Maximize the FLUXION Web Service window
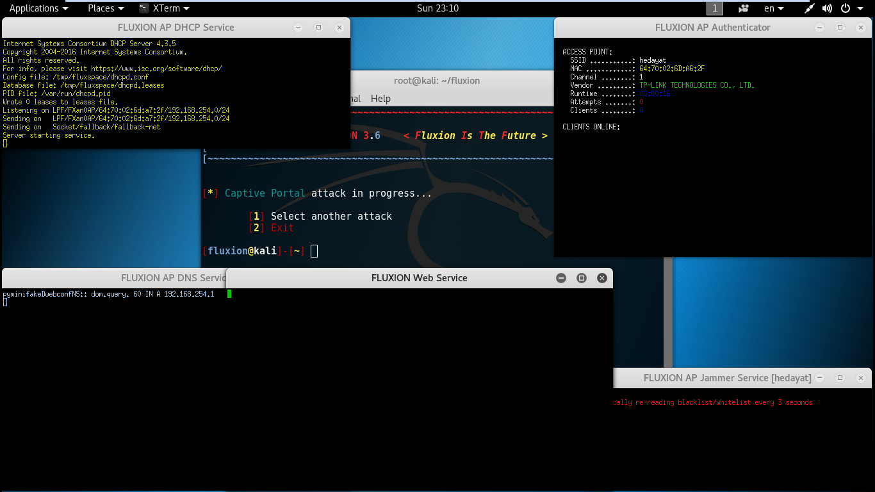Image resolution: width=875 pixels, height=492 pixels. tap(582, 278)
